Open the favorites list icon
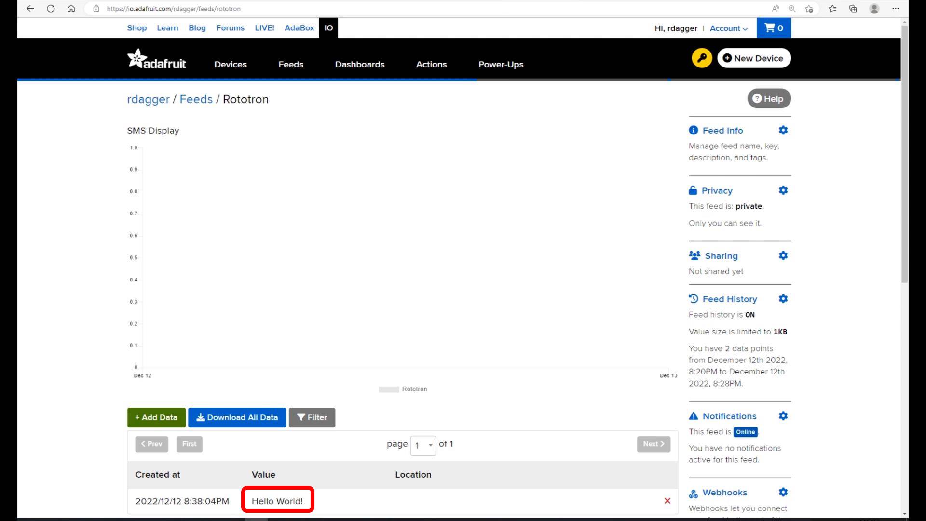This screenshot has height=521, width=926. pyautogui.click(x=832, y=9)
